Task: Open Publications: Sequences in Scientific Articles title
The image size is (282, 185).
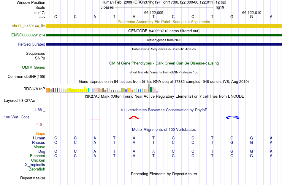Action: (164, 49)
